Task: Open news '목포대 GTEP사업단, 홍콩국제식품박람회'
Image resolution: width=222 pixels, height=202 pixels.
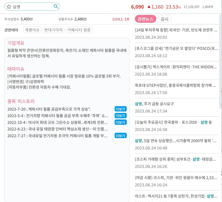Action: (x=175, y=85)
